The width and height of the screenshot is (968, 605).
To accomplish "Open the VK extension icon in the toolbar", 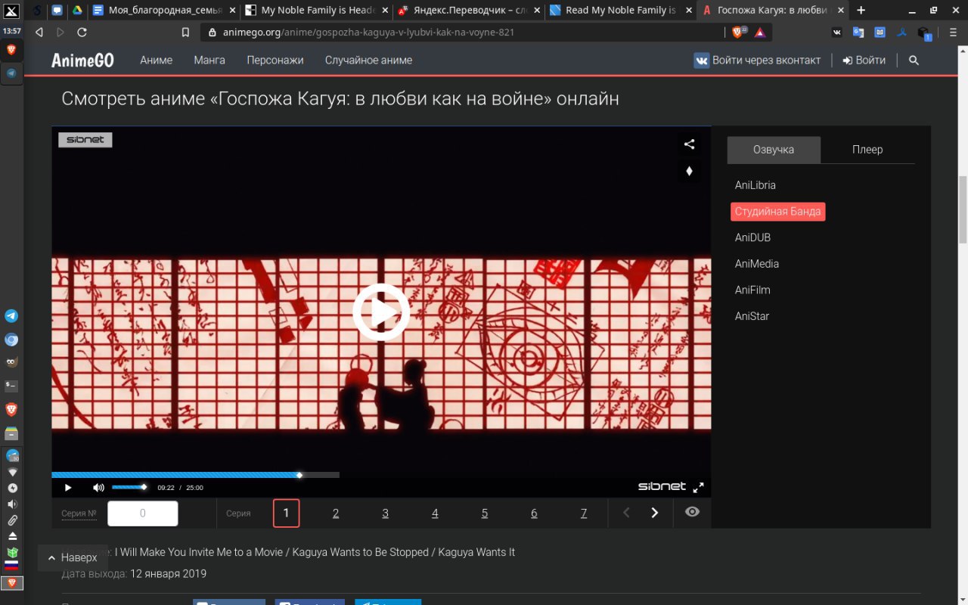I will click(x=836, y=33).
